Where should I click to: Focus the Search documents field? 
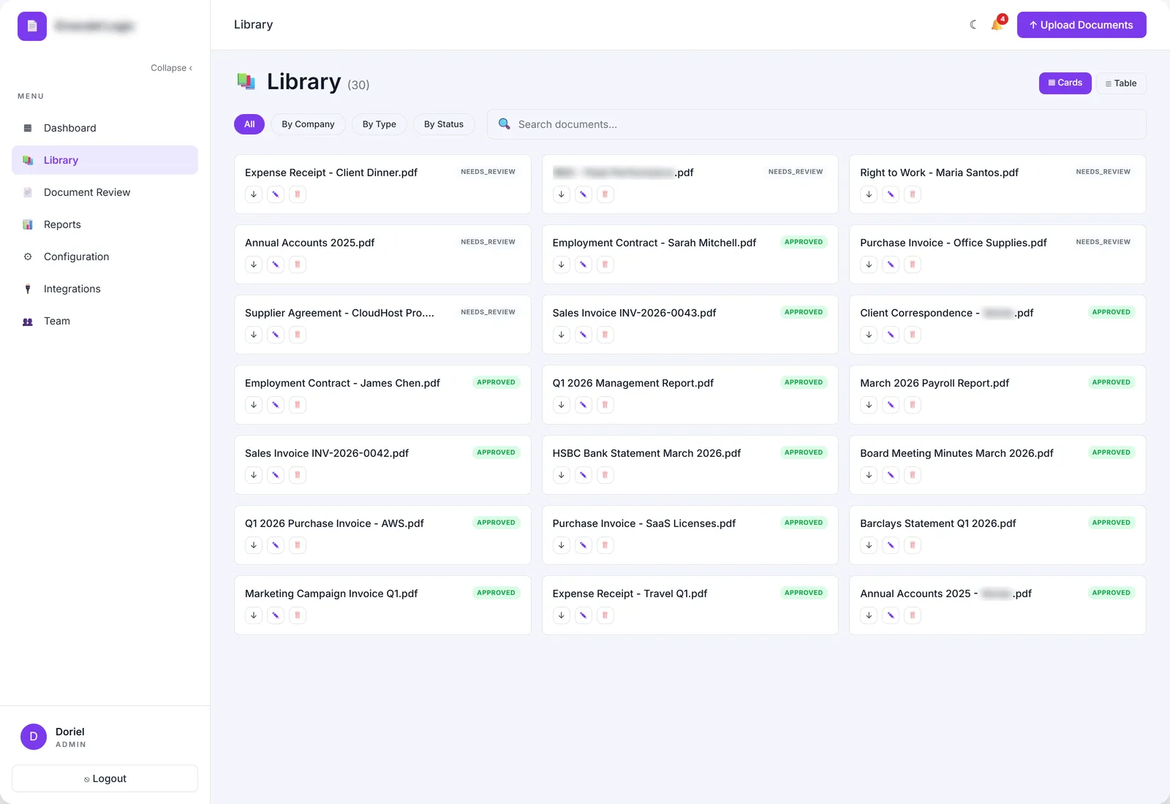coord(816,124)
